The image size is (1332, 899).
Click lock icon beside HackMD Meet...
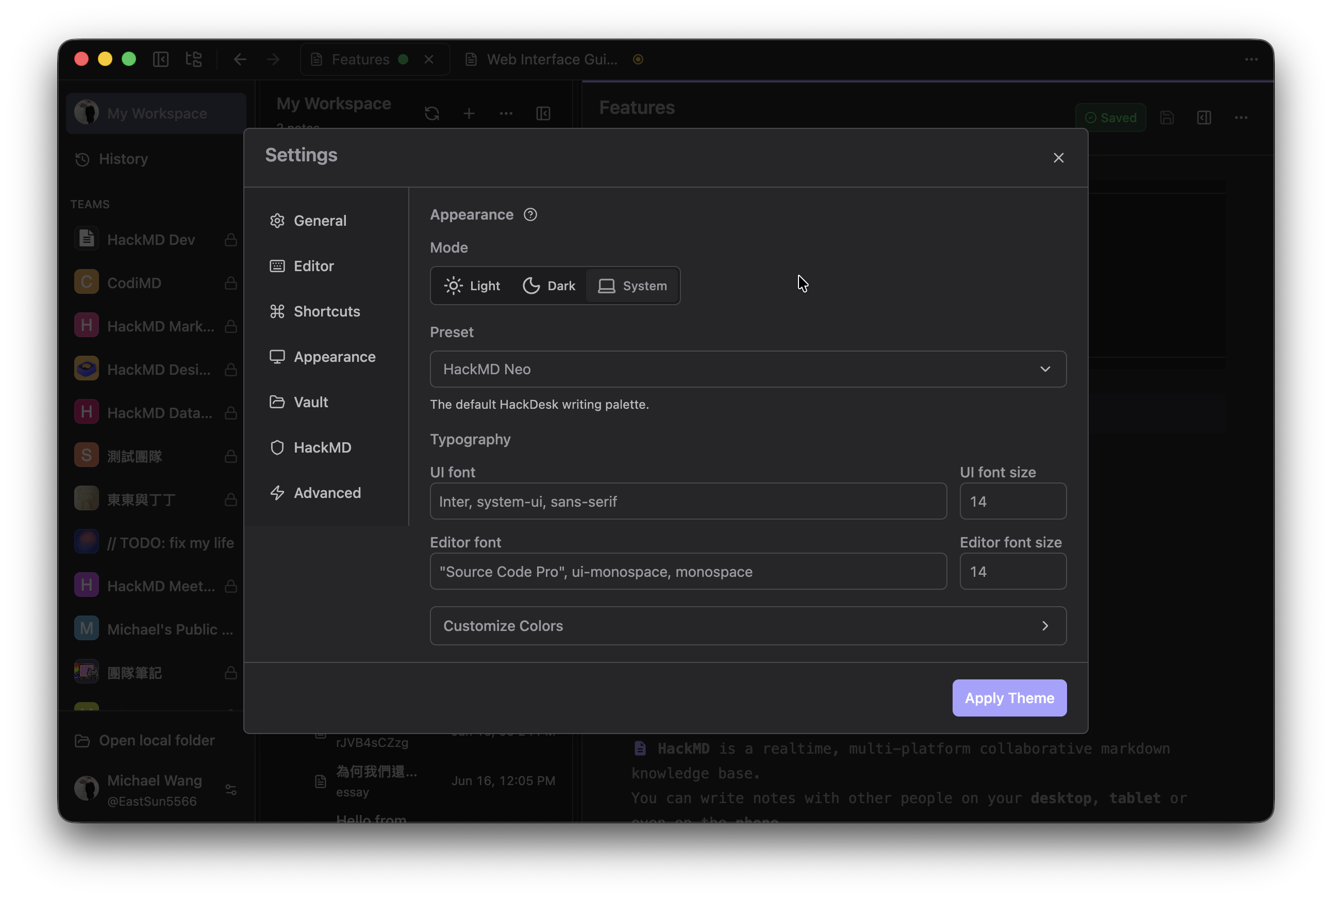click(231, 586)
